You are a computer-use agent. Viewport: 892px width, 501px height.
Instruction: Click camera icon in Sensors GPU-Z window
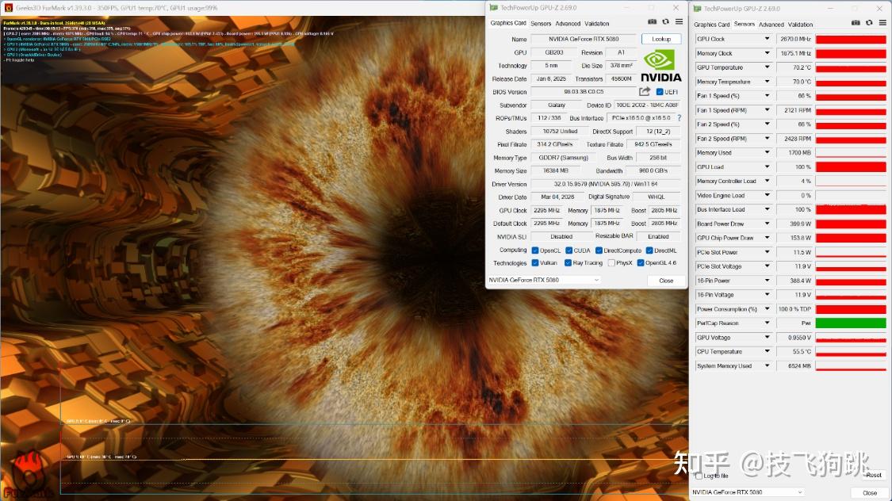pyautogui.click(x=856, y=23)
